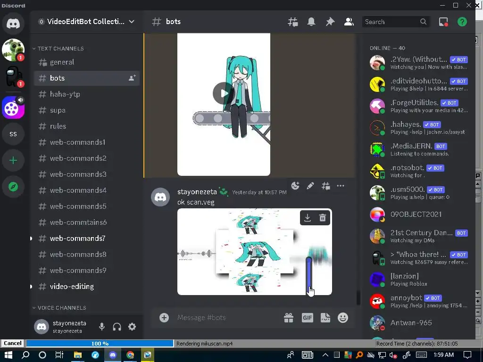This screenshot has height=362, width=483.
Task: Open the supa channel
Action: click(87, 110)
